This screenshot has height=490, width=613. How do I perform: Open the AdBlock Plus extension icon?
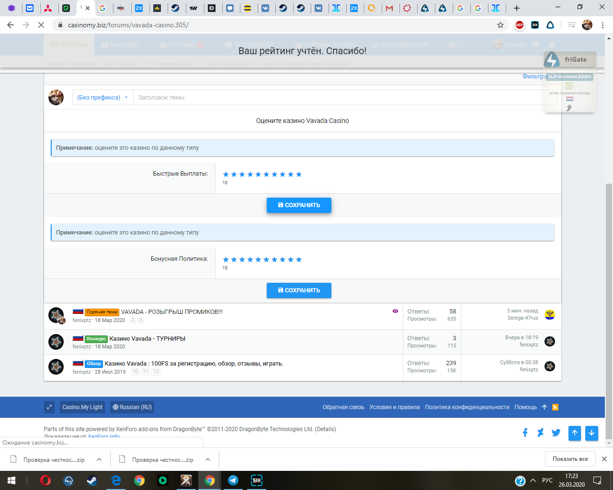[520, 25]
